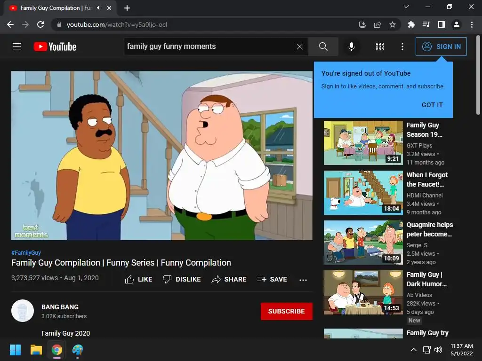Click the '3,273,527 views' count text

[x=35, y=278]
